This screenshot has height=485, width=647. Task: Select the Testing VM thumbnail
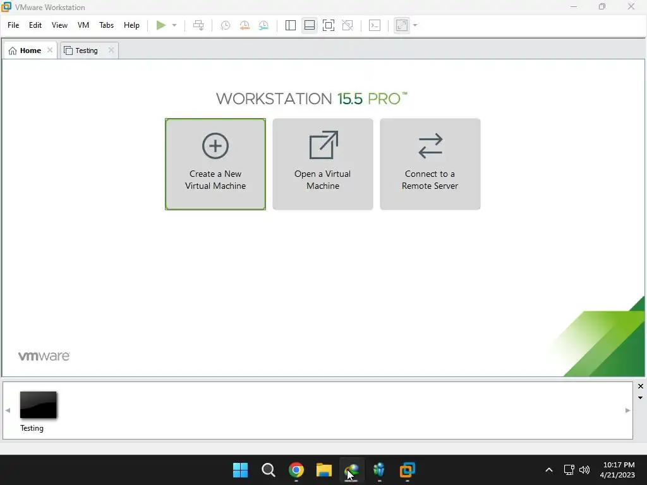click(x=39, y=405)
